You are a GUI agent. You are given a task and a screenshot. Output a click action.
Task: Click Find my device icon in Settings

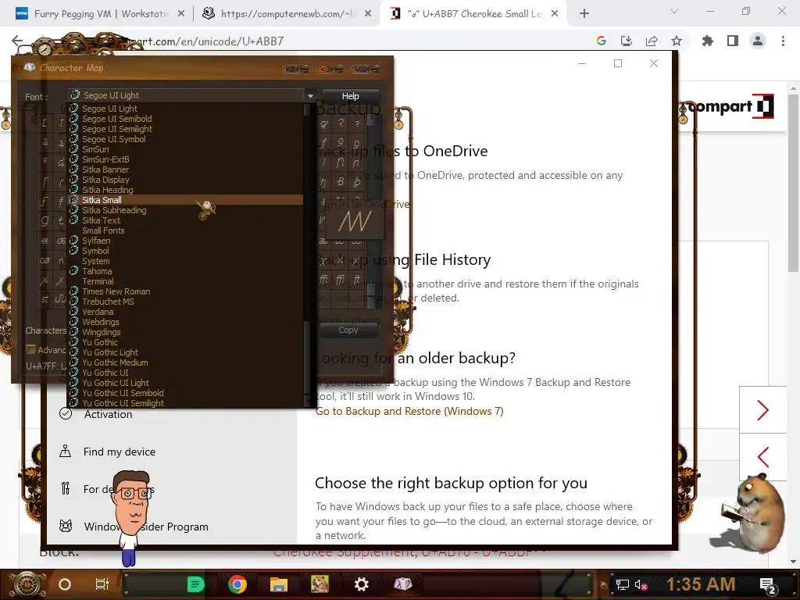point(66,452)
